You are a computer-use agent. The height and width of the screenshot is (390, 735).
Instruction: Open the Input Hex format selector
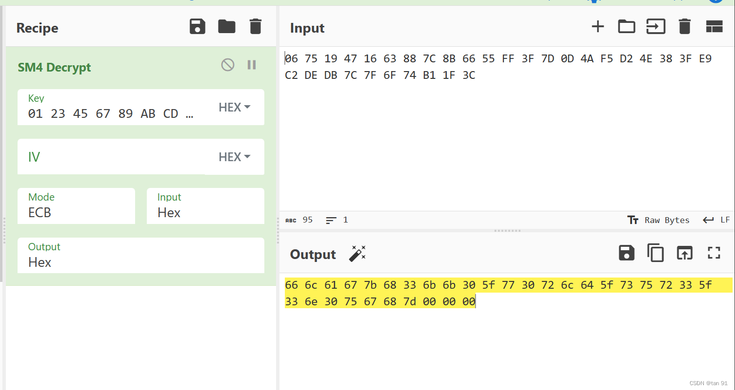pyautogui.click(x=205, y=206)
